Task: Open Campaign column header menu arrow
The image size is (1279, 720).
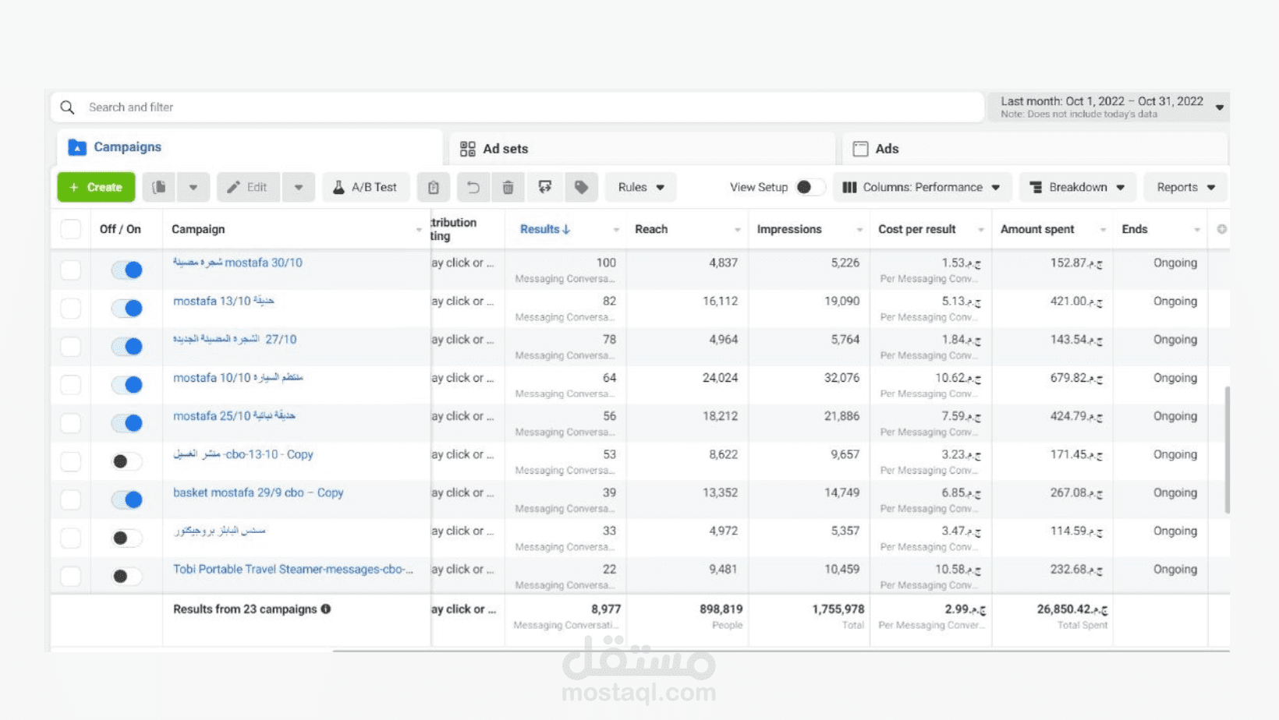Action: (x=419, y=230)
